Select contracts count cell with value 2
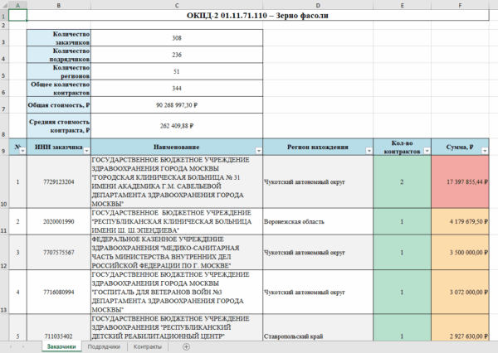498x353 pixels. click(402, 181)
